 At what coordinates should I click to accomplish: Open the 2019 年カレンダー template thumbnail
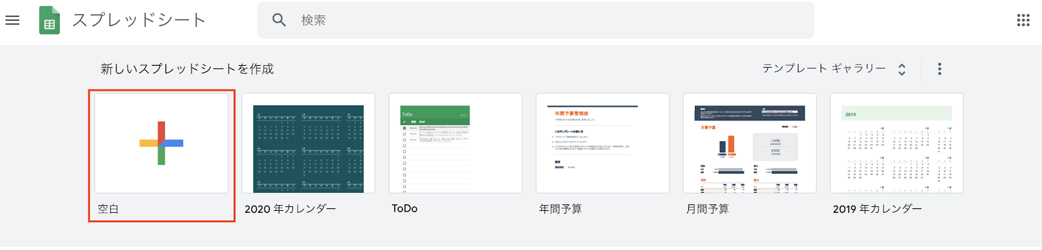(897, 143)
